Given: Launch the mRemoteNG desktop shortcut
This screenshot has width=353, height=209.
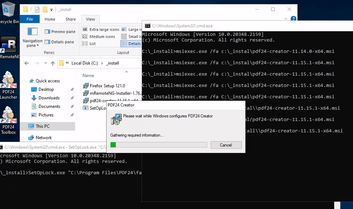Looking at the screenshot, I should pyautogui.click(x=9, y=48).
